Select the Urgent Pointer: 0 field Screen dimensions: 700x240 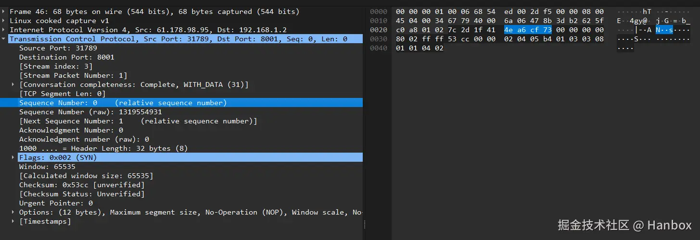[x=56, y=203]
